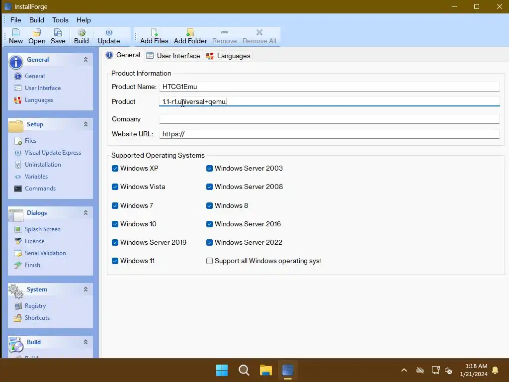Open Splash Screen under Dialogs
This screenshot has height=382, width=509.
coord(43,229)
